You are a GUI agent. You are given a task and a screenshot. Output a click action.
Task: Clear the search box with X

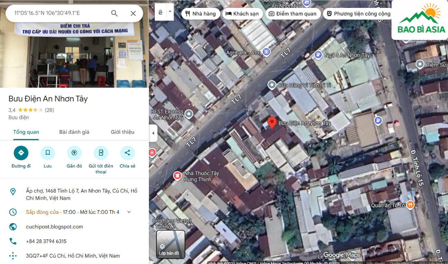pos(133,13)
